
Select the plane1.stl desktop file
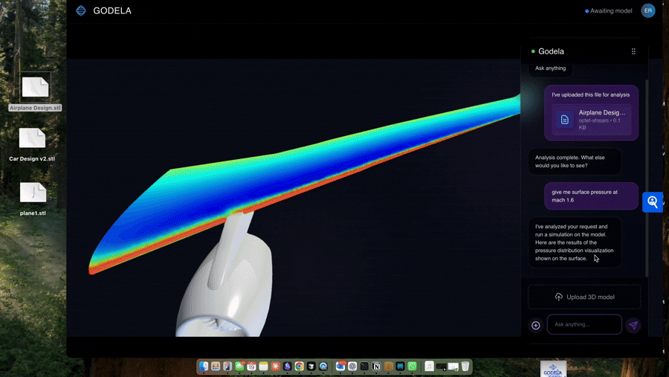(x=33, y=193)
